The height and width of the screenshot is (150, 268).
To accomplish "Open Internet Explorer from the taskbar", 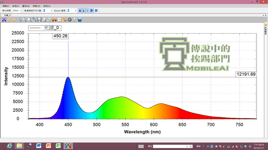I will [x=10, y=146].
